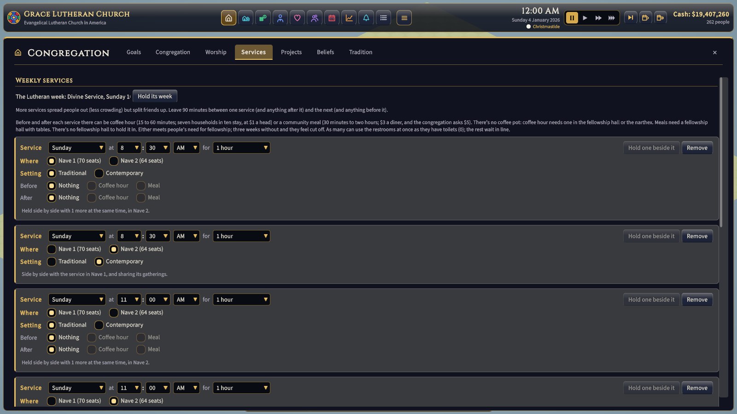Switch to the Projects tab
This screenshot has width=737, height=414.
[291, 52]
